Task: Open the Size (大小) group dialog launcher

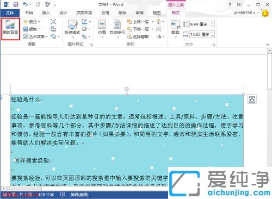Action: pyautogui.click(x=214, y=44)
